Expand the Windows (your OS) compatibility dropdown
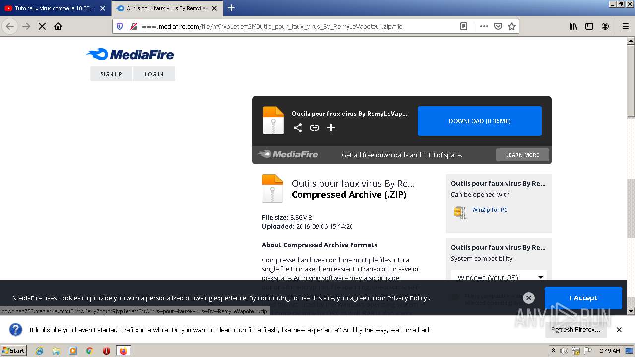The image size is (635, 357). (x=499, y=277)
